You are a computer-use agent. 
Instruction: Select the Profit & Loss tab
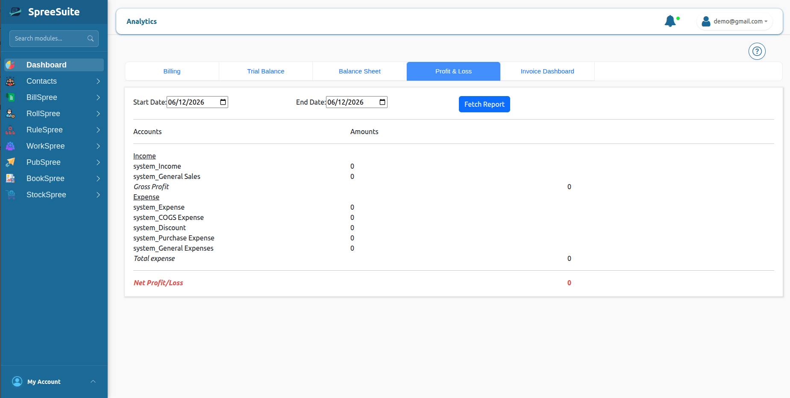453,71
